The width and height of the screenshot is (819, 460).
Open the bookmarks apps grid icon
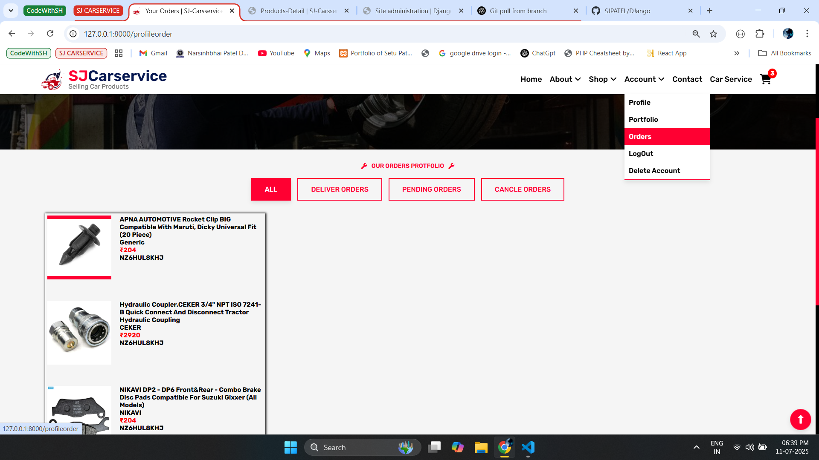coord(119,53)
